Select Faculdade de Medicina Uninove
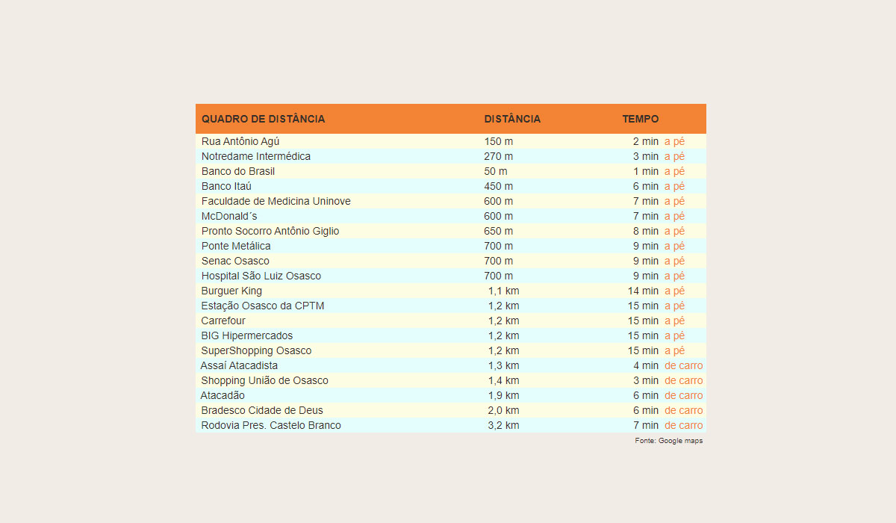 point(276,201)
